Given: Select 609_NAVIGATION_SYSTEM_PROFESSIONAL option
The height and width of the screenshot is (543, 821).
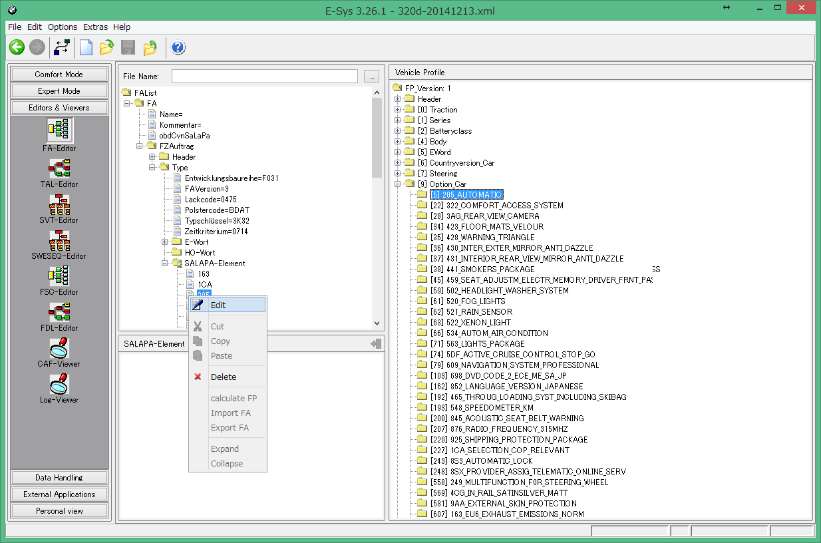Looking at the screenshot, I should (x=515, y=365).
